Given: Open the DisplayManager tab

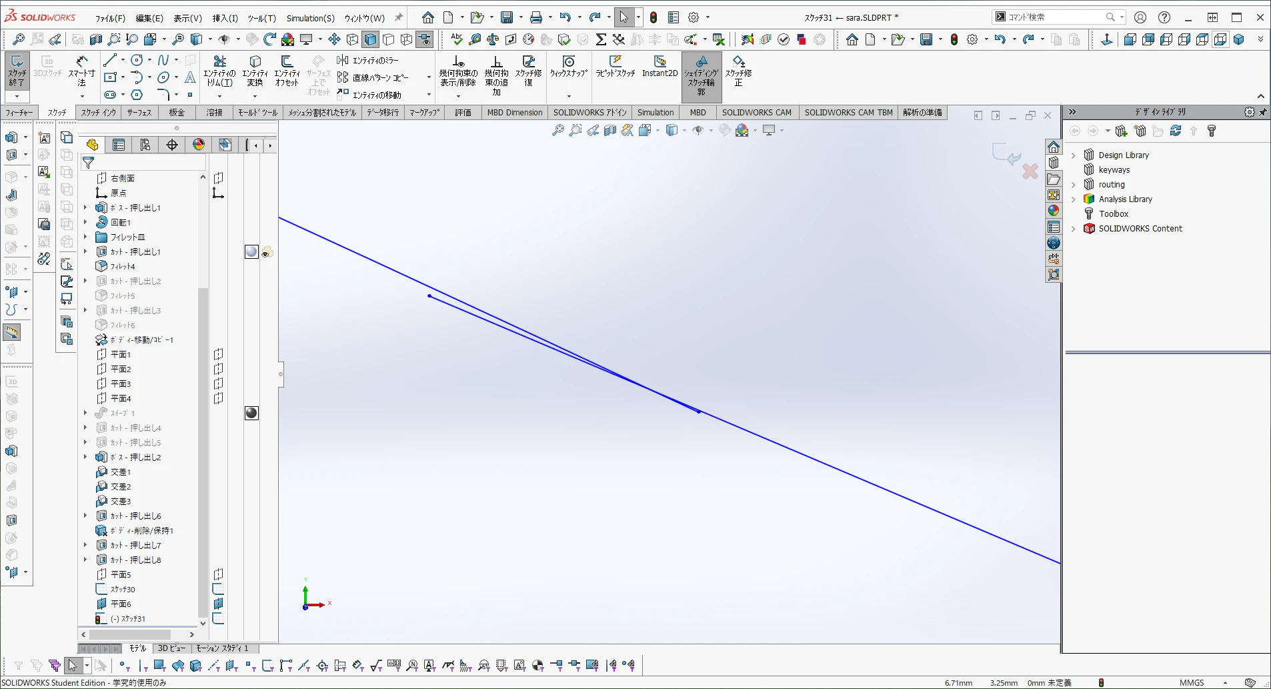Looking at the screenshot, I should click(x=199, y=145).
